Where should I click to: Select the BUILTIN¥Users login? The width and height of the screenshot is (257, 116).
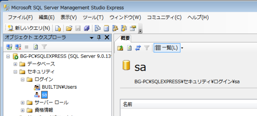[59, 87]
